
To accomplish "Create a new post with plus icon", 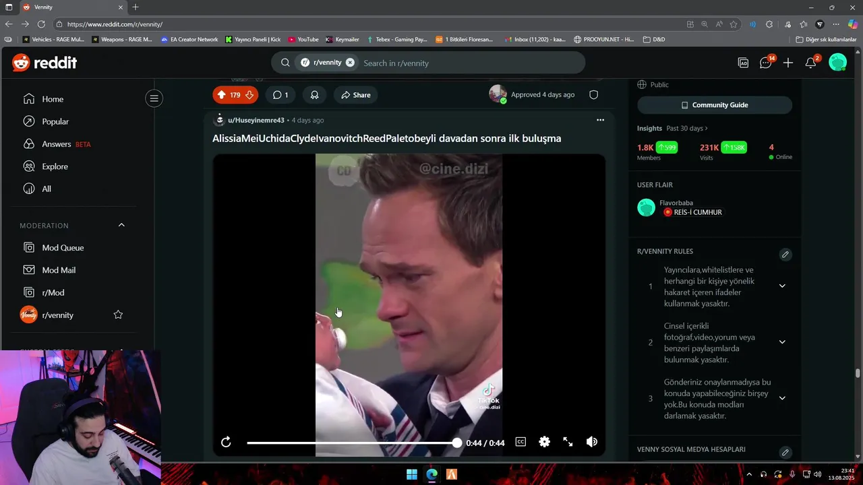I will tap(788, 63).
